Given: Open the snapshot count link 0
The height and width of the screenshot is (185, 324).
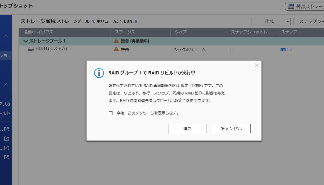Looking at the screenshot, I should [x=290, y=50].
